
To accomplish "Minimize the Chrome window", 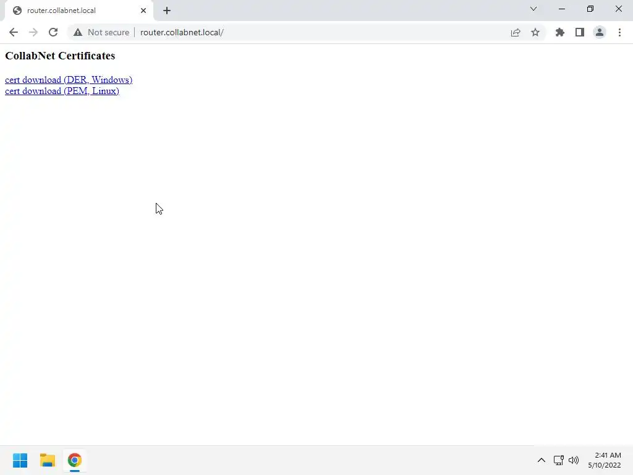I will pyautogui.click(x=561, y=9).
